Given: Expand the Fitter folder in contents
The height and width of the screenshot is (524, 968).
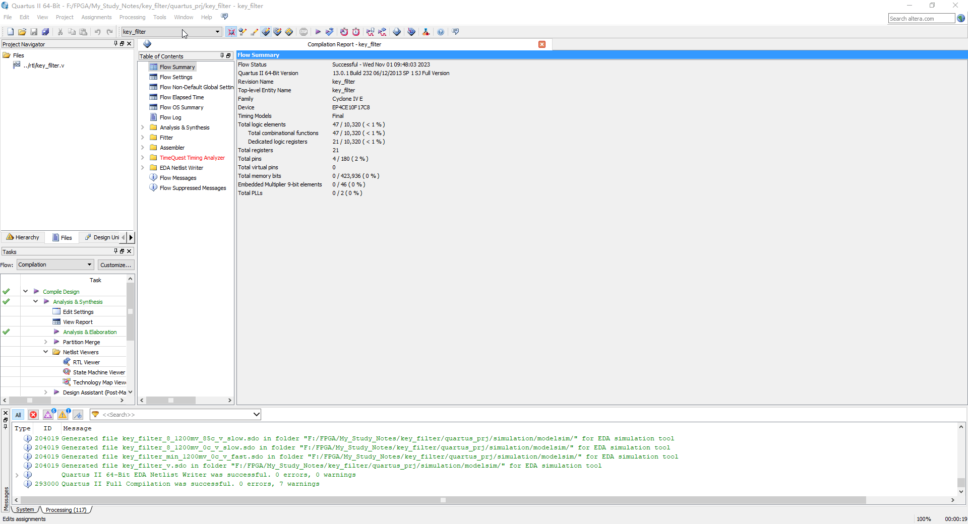Looking at the screenshot, I should coord(142,138).
